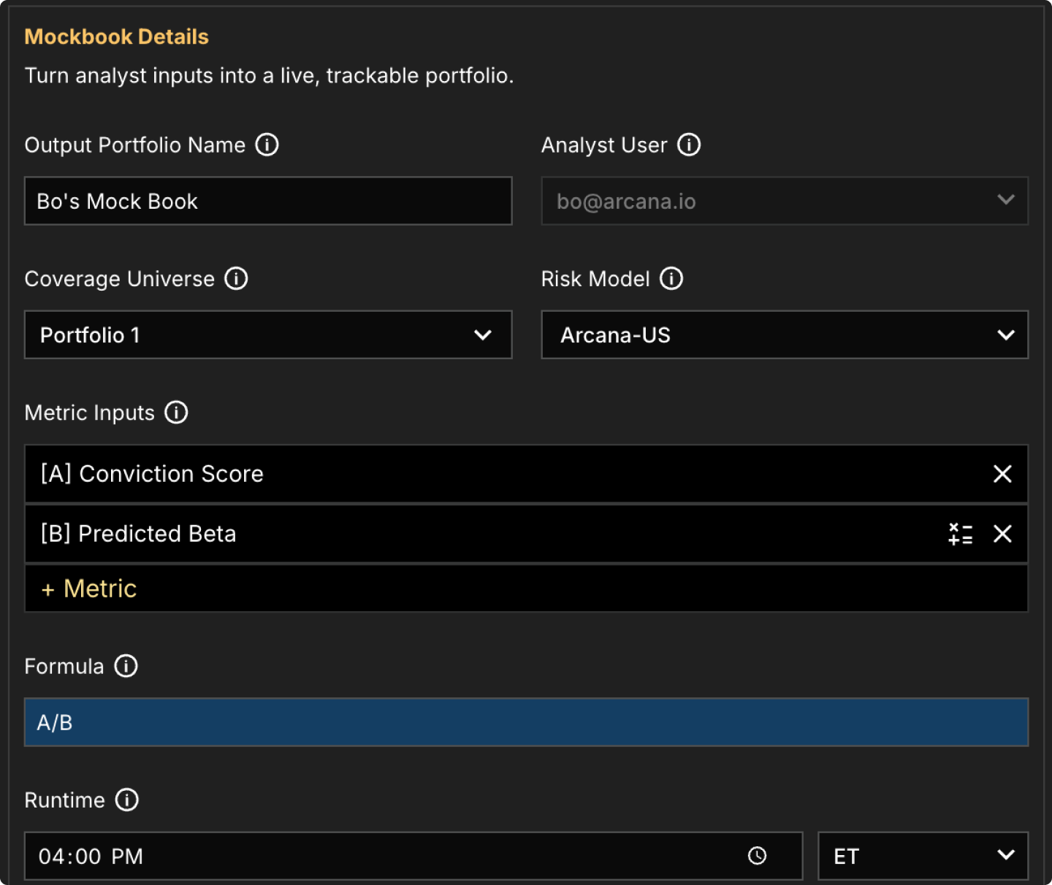Remove the Predicted Beta metric
The image size is (1052, 885).
tap(1002, 534)
